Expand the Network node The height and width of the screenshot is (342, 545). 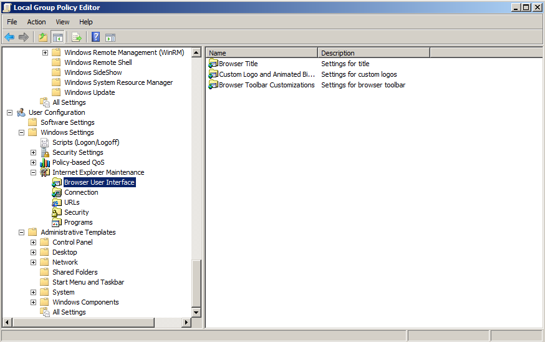pos(34,262)
